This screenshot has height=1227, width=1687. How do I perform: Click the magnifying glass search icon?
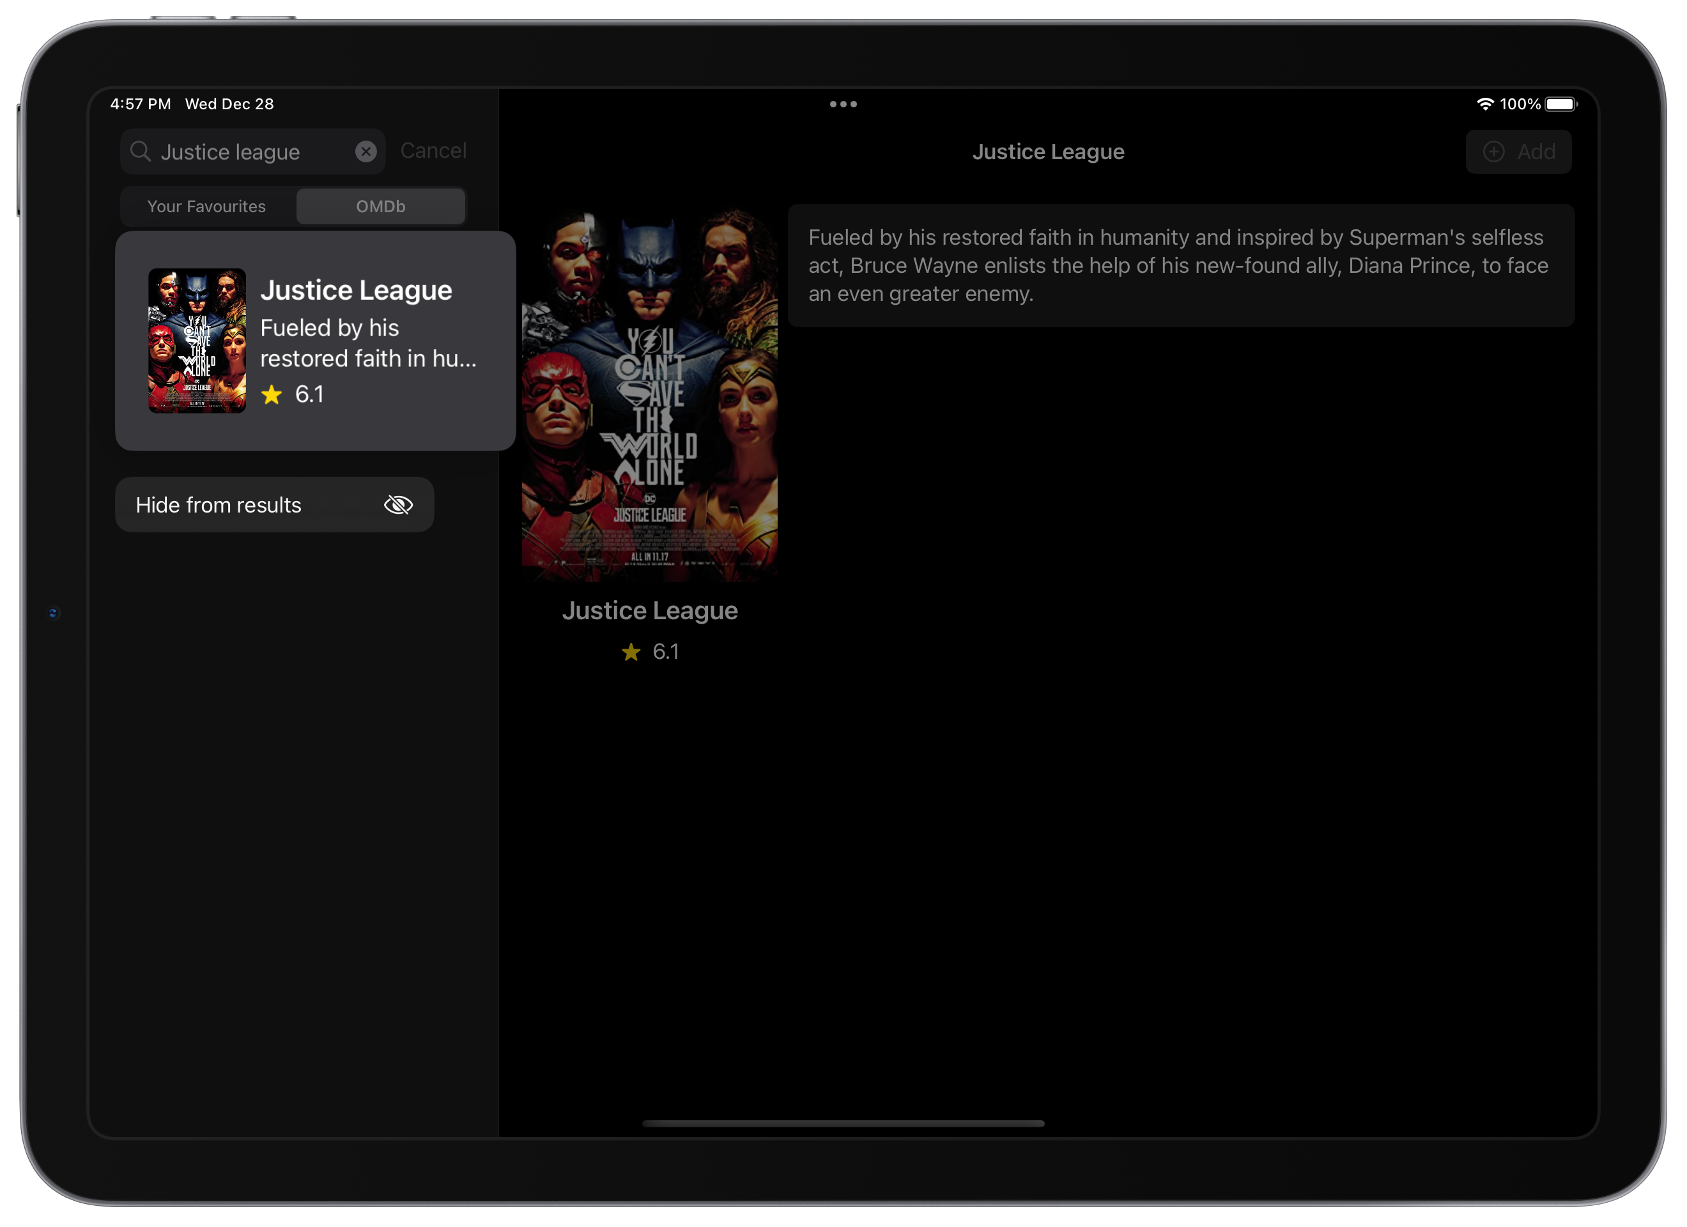140,152
